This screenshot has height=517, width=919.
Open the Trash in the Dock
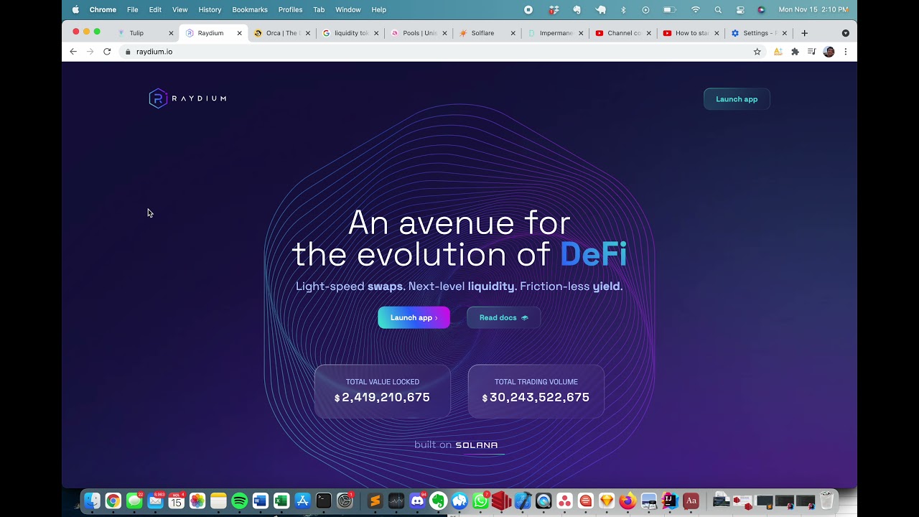tap(827, 500)
